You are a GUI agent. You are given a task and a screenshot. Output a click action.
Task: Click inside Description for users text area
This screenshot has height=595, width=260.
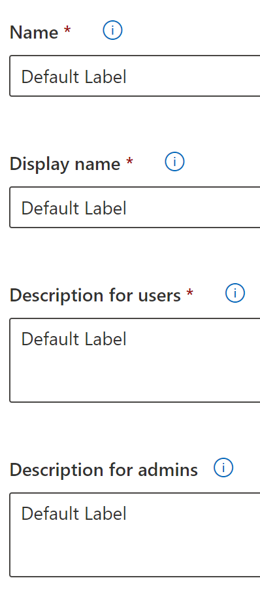(x=135, y=360)
